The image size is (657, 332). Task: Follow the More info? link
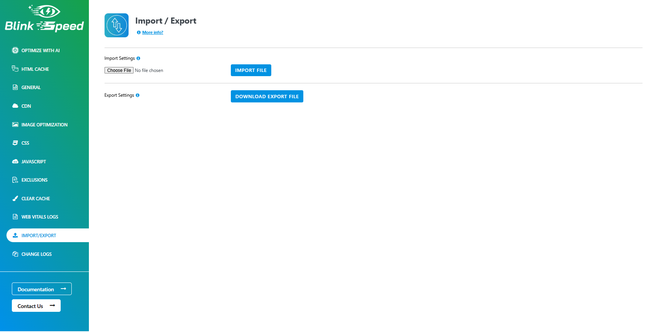153,32
